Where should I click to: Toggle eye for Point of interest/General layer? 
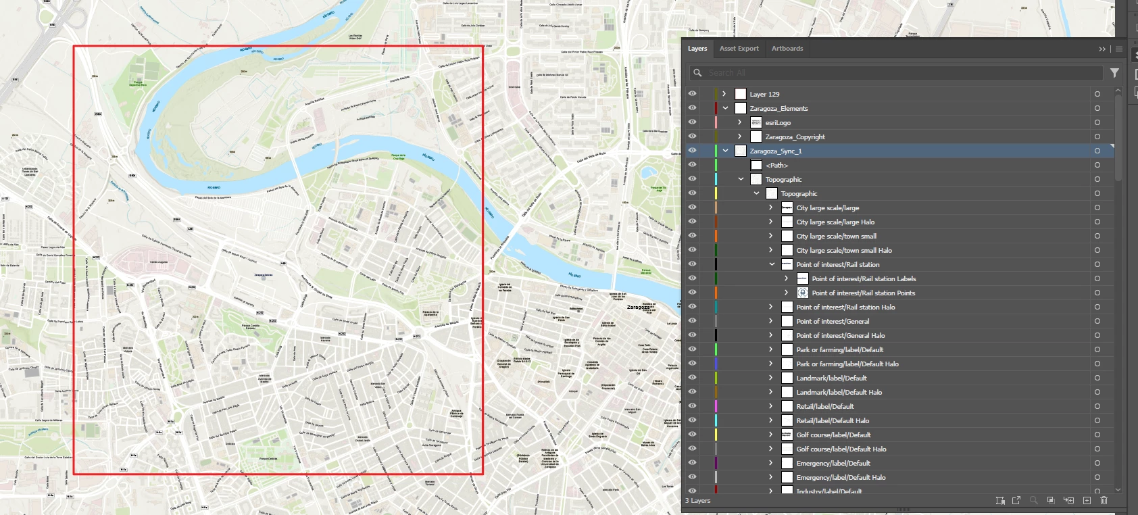pos(692,321)
